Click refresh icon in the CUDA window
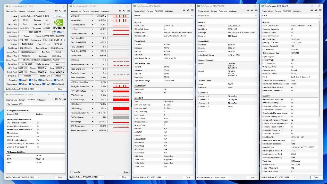 (316, 11)
